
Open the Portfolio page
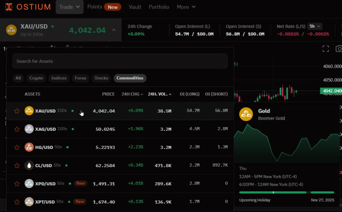pos(159,7)
